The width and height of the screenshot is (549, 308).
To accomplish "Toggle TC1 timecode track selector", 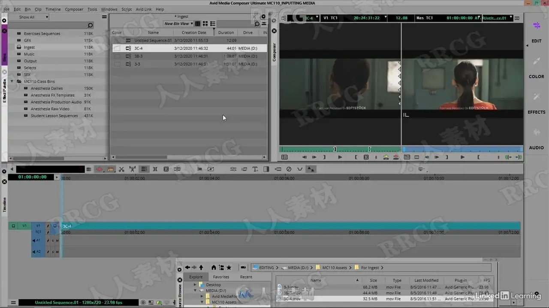I will coord(38,232).
